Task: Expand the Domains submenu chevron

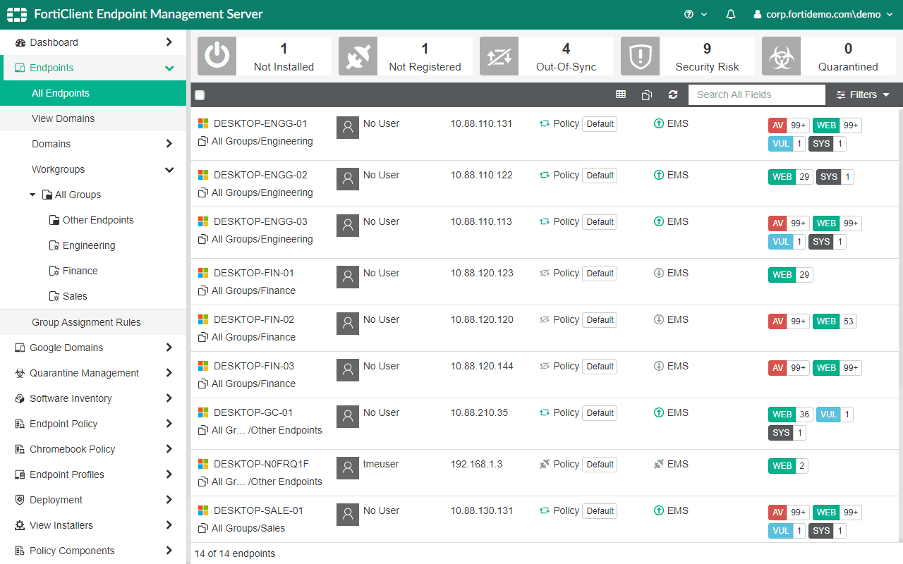Action: click(x=169, y=144)
